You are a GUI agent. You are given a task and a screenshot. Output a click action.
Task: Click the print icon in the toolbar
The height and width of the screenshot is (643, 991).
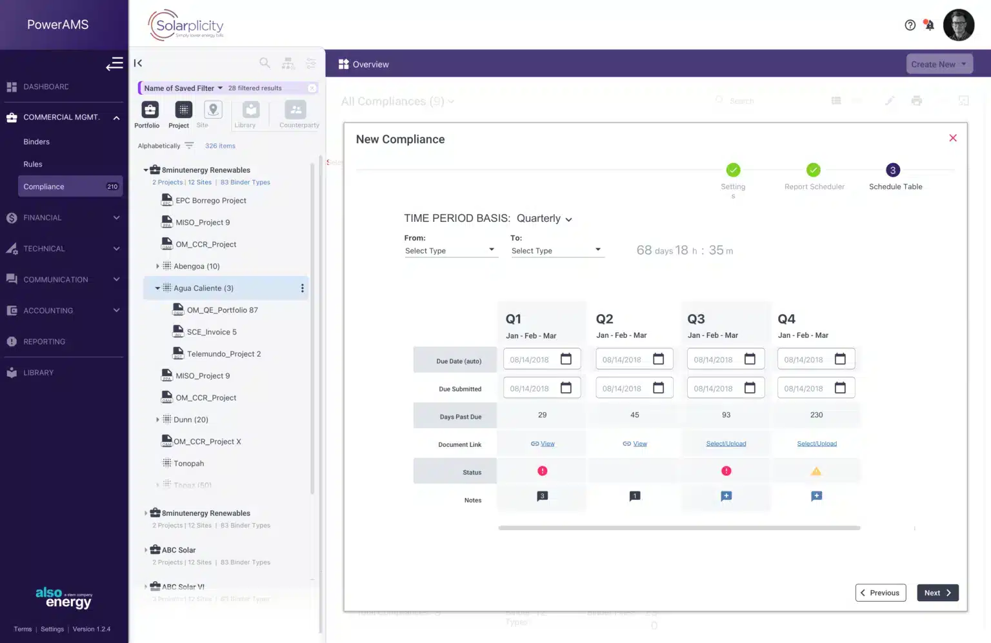click(917, 101)
